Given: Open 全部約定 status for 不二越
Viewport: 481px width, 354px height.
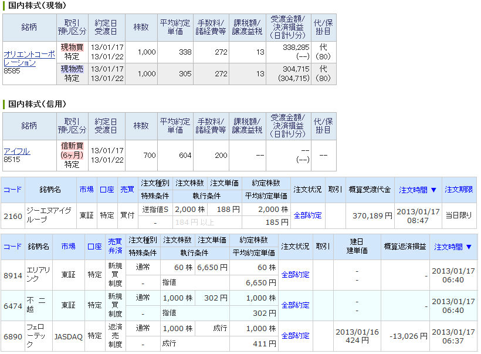Looking at the screenshot, I should [x=296, y=305].
